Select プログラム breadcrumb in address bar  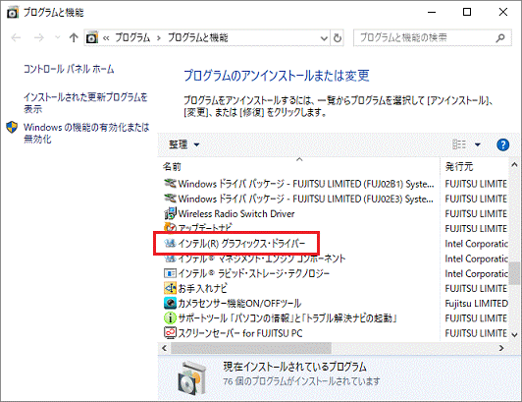132,37
